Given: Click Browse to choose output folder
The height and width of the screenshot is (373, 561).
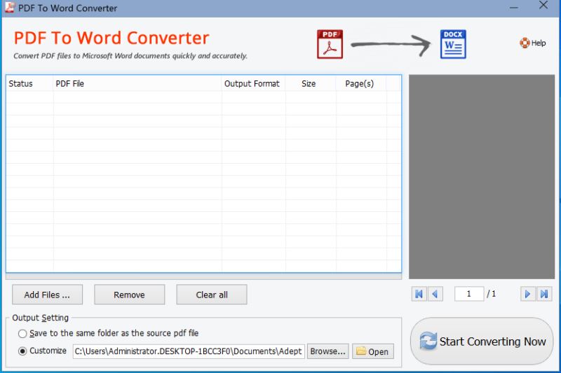Looking at the screenshot, I should [x=327, y=351].
